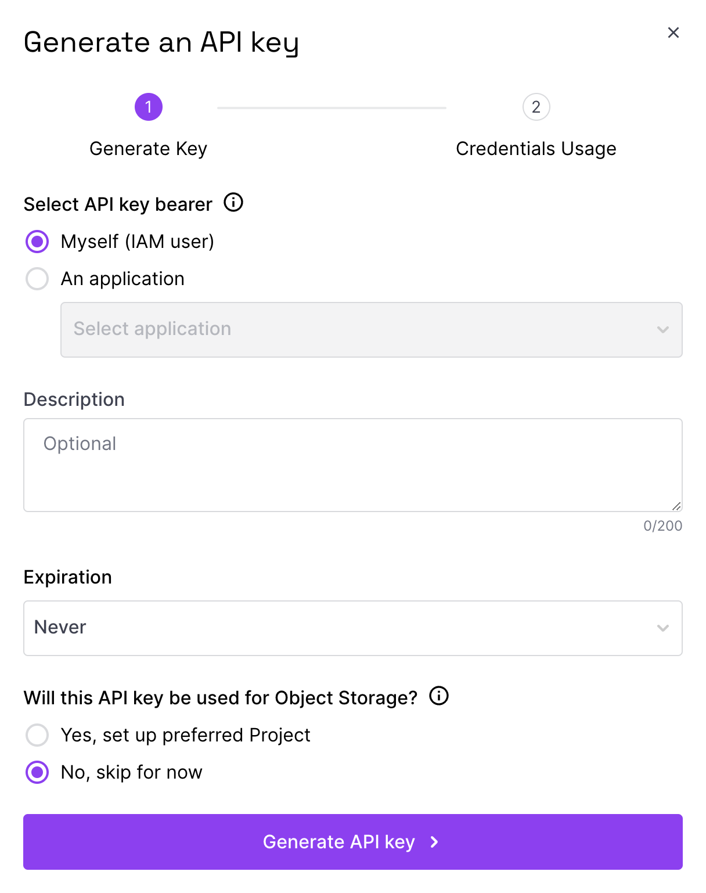Click the 0/200 character counter
This screenshot has width=706, height=893.
662,526
